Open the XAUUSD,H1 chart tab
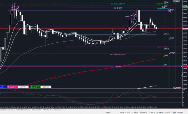This screenshot has width=188, height=114. (58, 110)
